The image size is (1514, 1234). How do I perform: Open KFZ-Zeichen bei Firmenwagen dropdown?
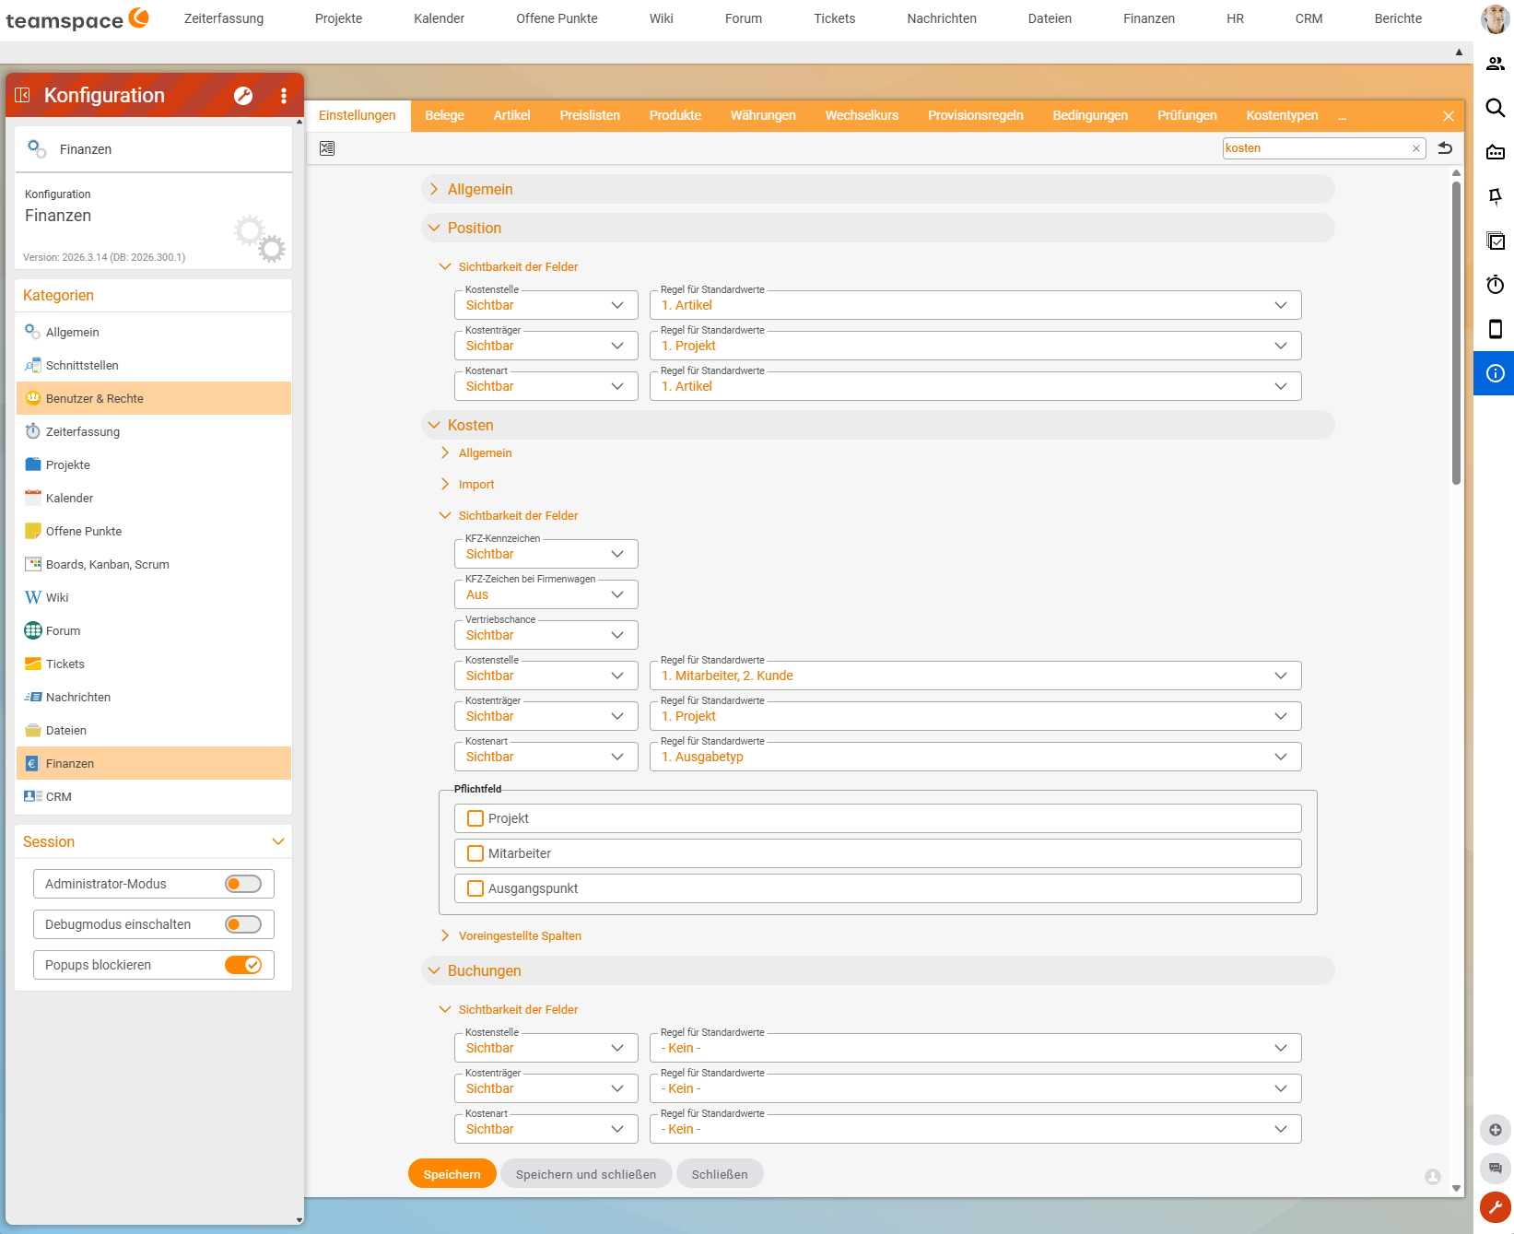click(x=546, y=594)
